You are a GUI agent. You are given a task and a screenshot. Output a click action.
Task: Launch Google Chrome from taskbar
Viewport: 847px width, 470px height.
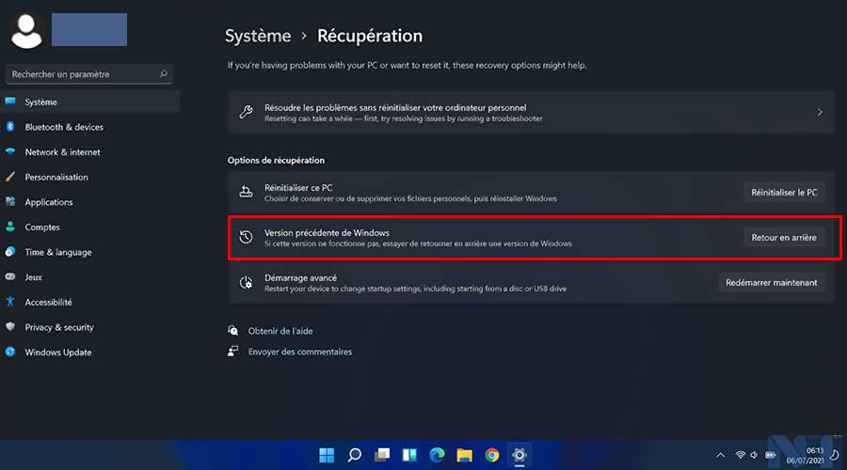[x=492, y=455]
